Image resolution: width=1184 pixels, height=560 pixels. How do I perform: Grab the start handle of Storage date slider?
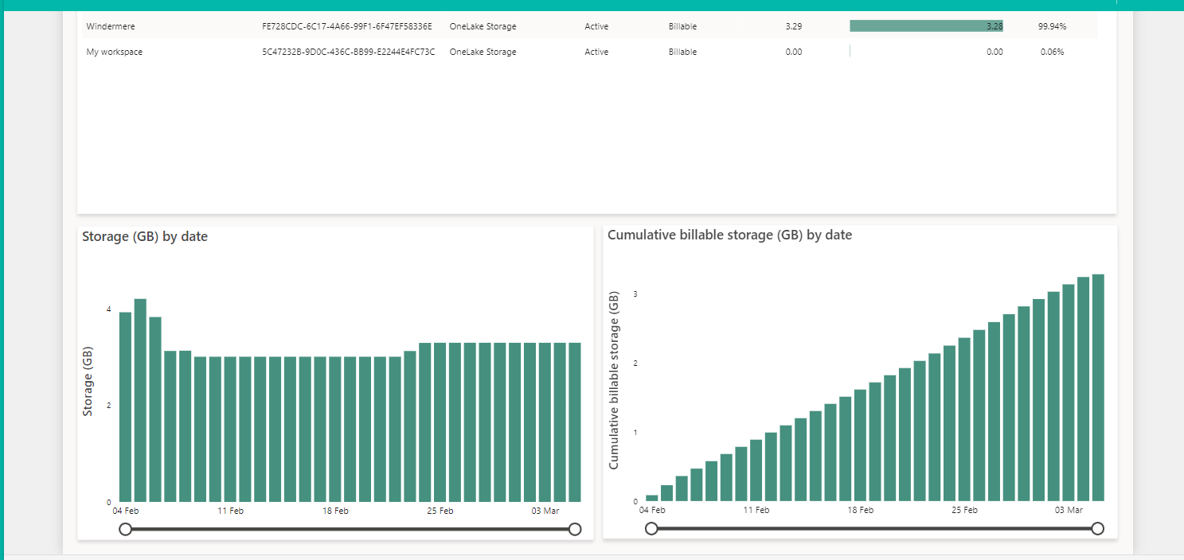(125, 529)
